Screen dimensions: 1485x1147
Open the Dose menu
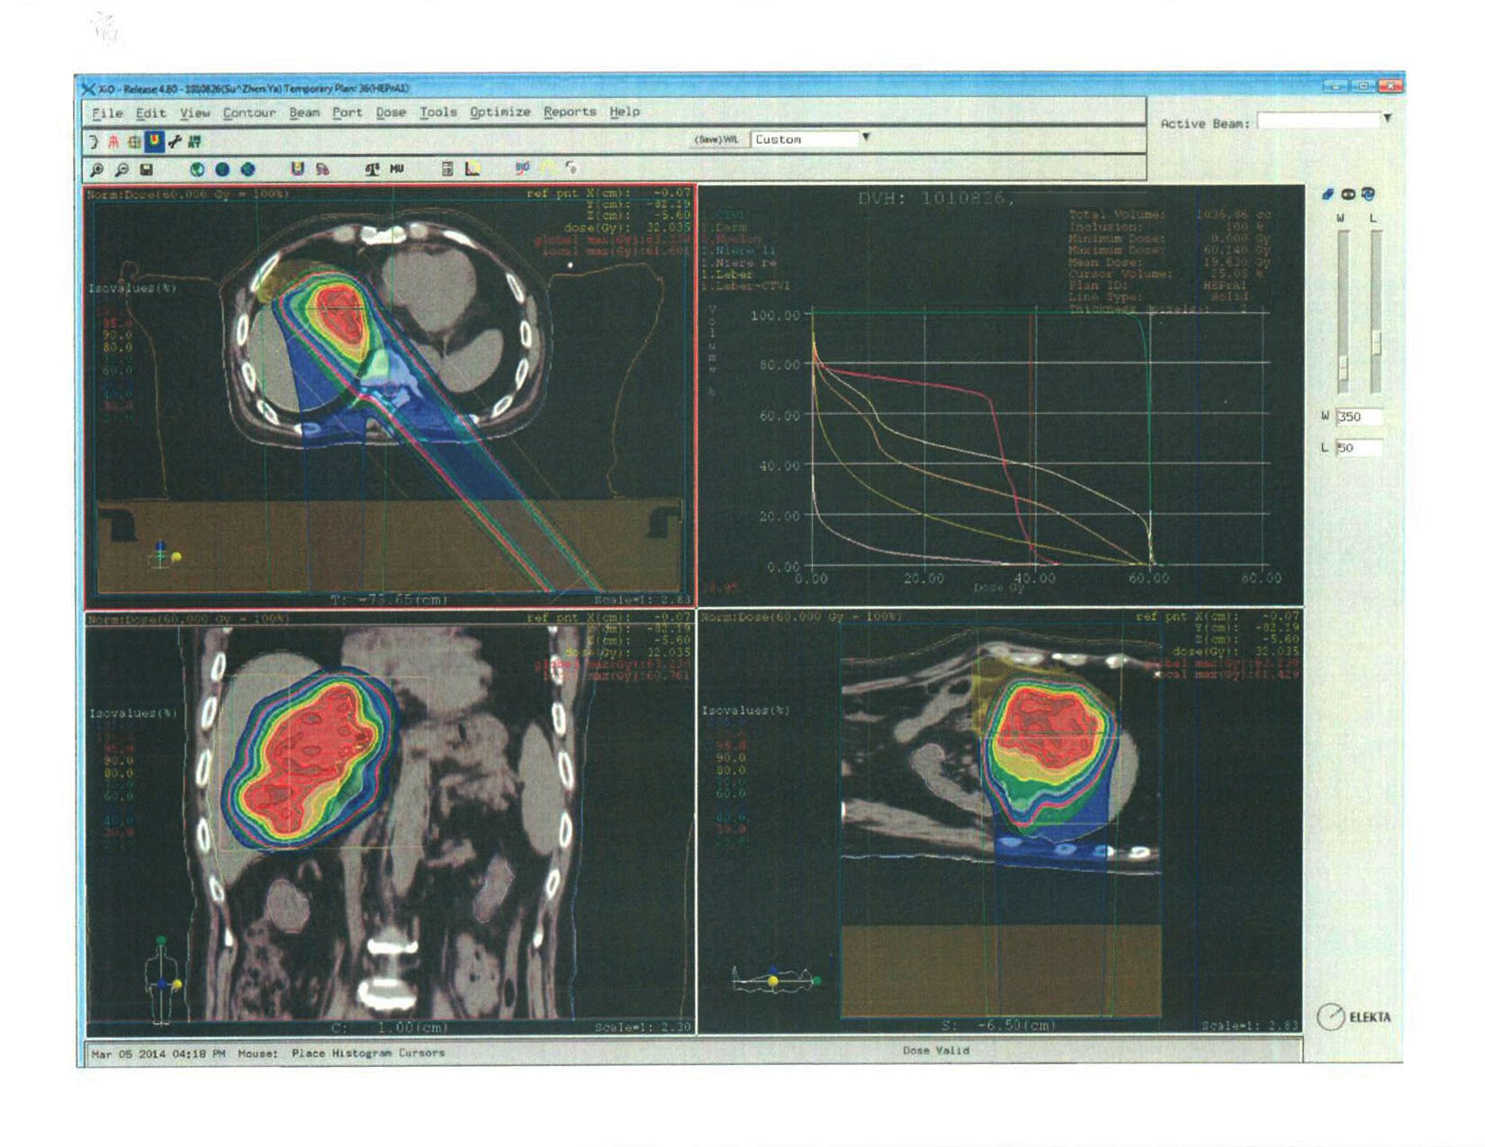[391, 113]
